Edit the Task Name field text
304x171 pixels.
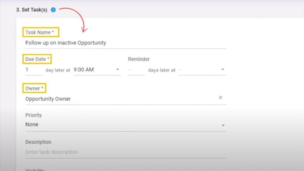click(x=126, y=43)
